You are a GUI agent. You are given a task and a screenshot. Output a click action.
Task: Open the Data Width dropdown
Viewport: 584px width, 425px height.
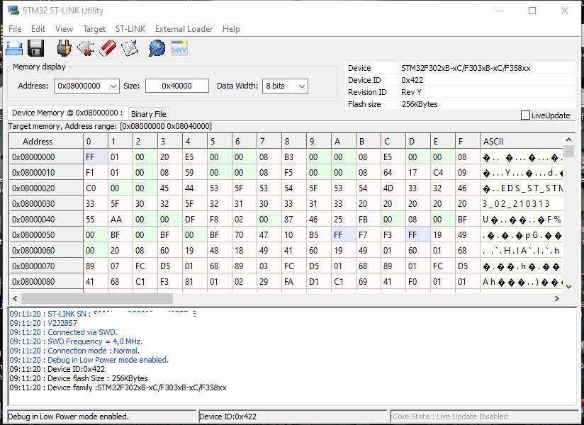[x=301, y=86]
